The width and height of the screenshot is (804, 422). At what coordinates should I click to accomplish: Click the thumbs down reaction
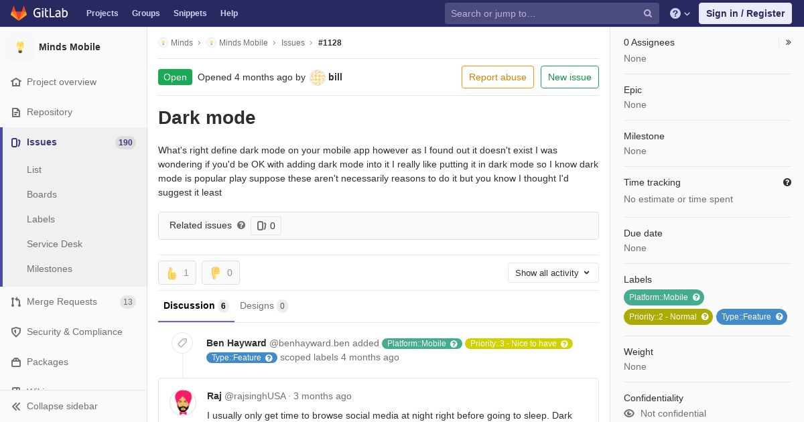pos(220,273)
